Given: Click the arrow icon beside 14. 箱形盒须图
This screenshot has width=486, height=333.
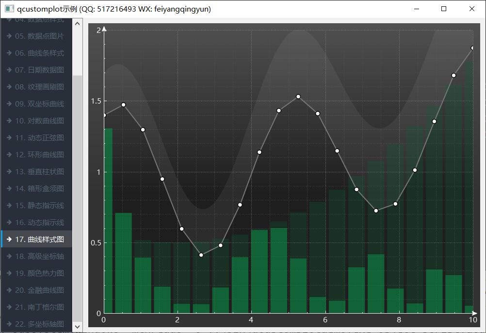Looking at the screenshot, I should (x=9, y=189).
